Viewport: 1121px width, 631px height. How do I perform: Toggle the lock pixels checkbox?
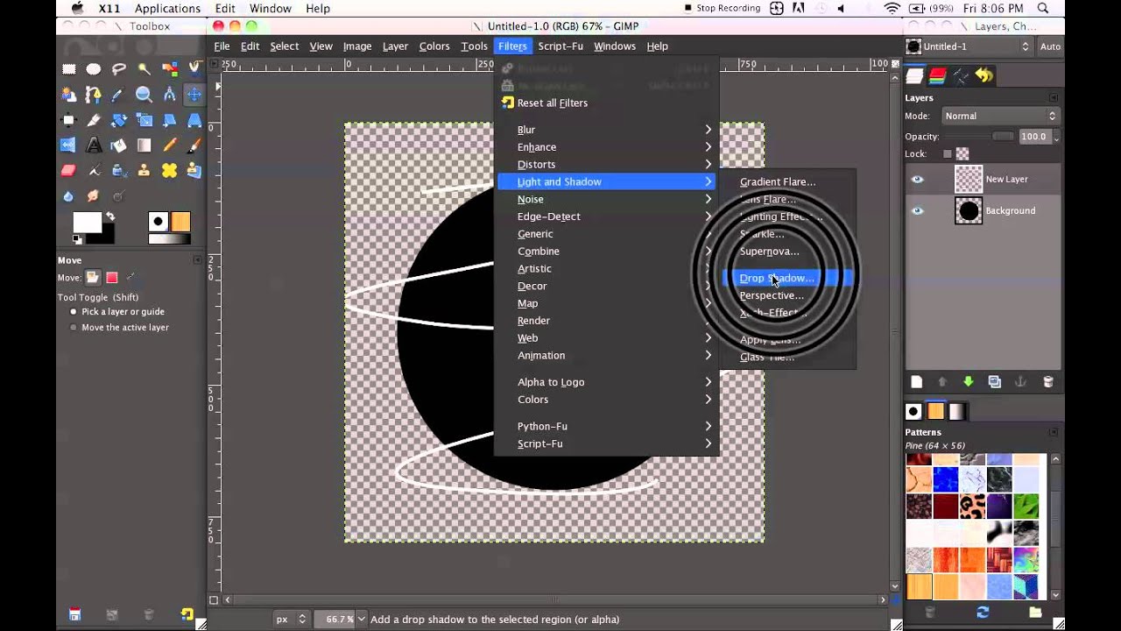[x=947, y=154]
